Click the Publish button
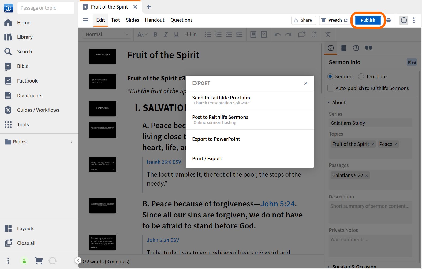The height and width of the screenshot is (269, 422). [368, 20]
